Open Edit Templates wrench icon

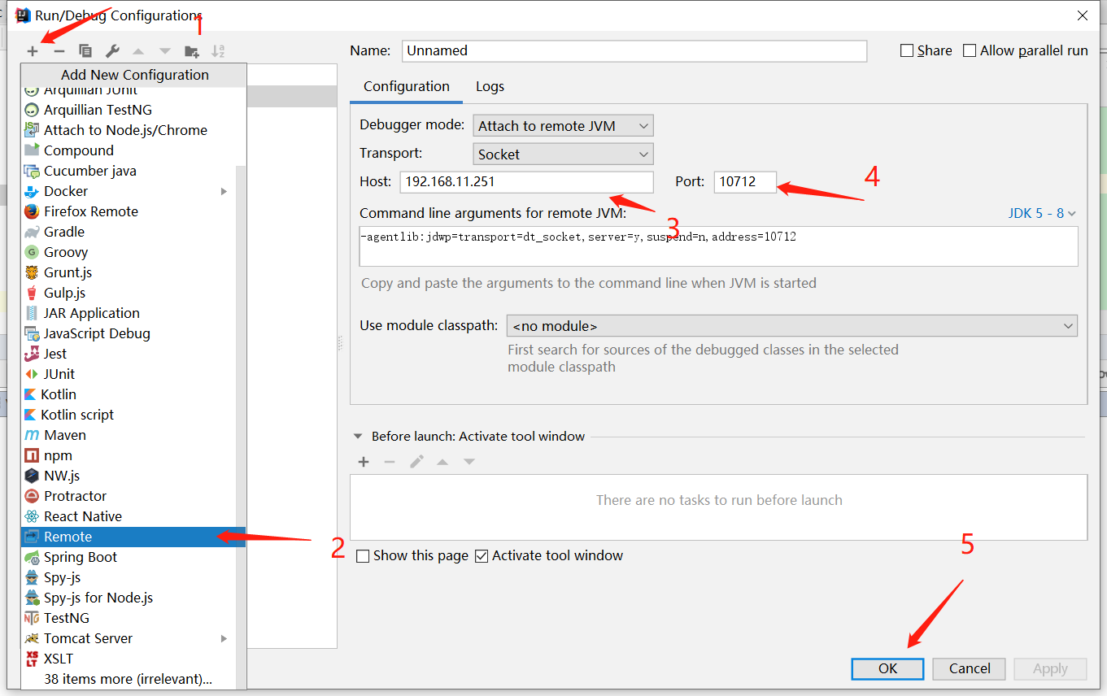[112, 51]
